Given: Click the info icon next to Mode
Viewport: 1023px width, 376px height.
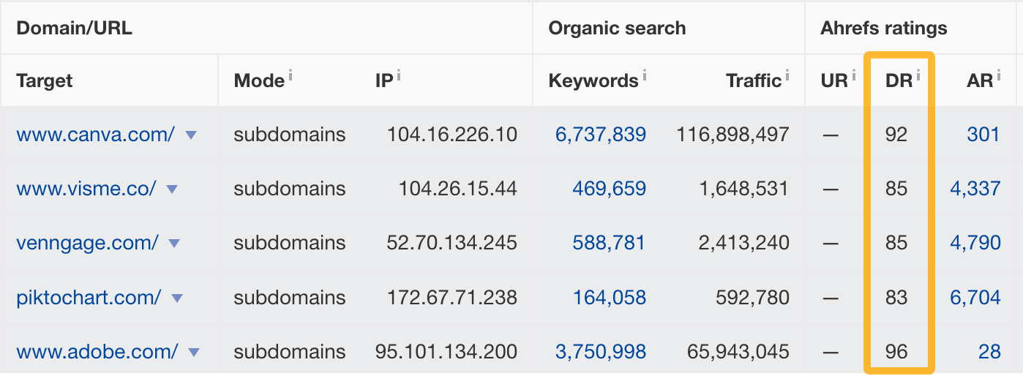Looking at the screenshot, I should tap(291, 75).
